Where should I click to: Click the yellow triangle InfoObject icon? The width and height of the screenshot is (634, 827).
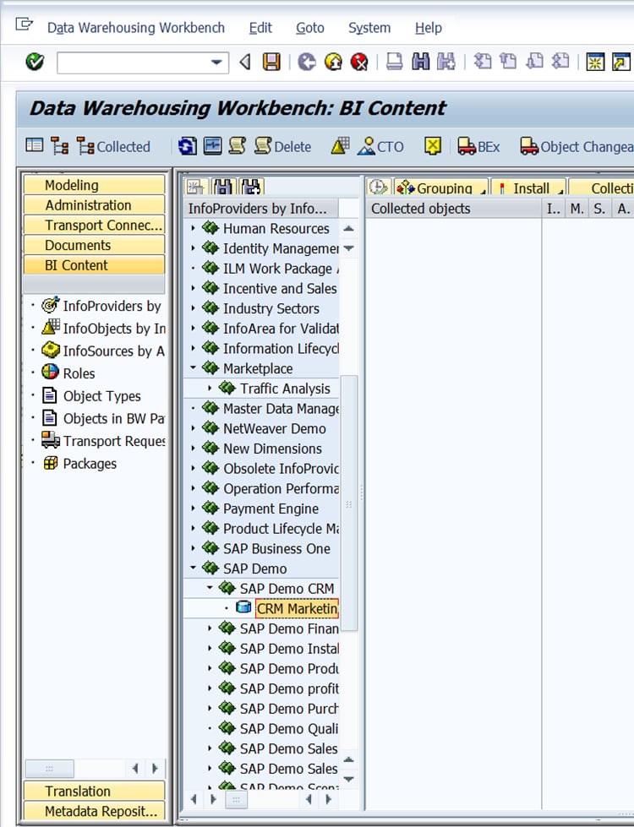click(x=341, y=145)
